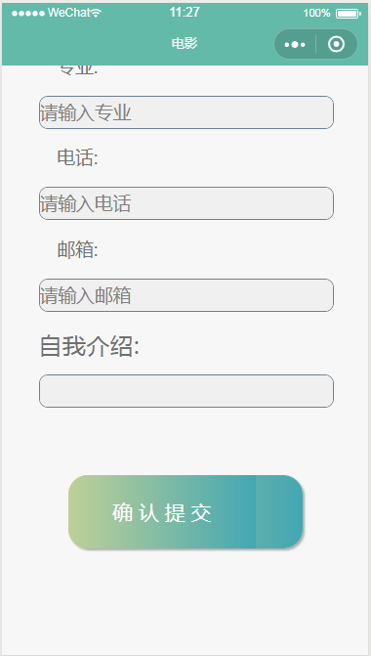Submit the form with 确认提交 button

[185, 511]
